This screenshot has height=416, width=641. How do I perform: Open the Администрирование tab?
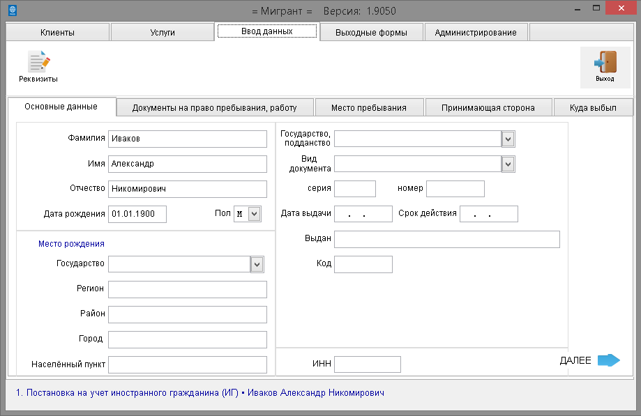click(476, 33)
